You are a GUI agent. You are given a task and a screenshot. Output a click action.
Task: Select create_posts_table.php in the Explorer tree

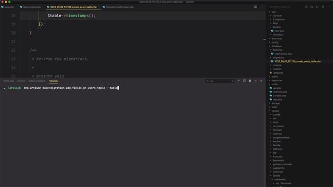(x=297, y=61)
